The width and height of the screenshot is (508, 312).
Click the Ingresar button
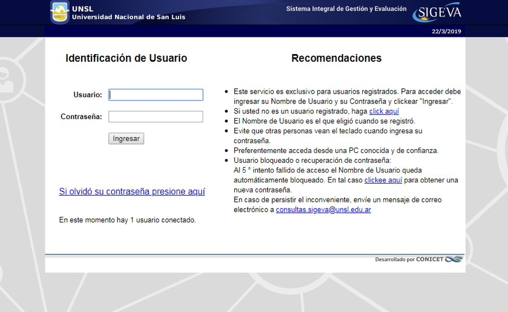tap(126, 138)
